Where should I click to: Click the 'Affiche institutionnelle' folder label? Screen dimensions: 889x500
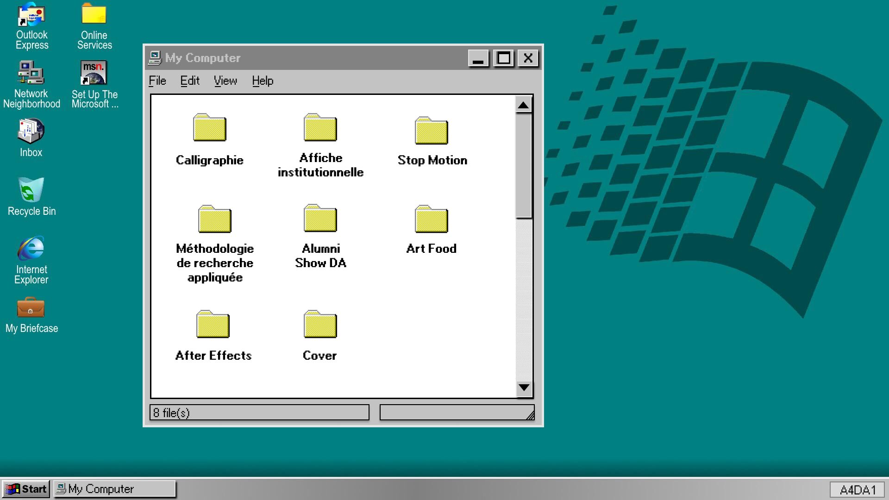[320, 165]
